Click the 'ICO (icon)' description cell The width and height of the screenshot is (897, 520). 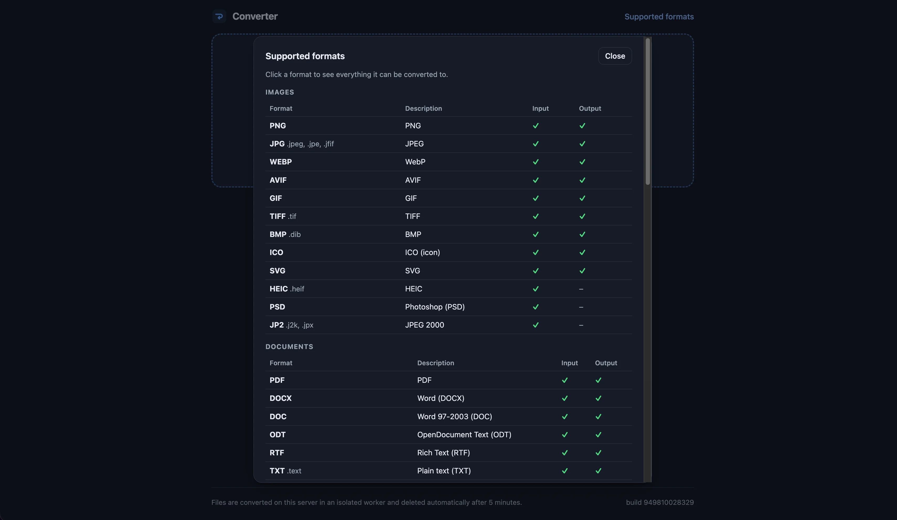pos(422,253)
